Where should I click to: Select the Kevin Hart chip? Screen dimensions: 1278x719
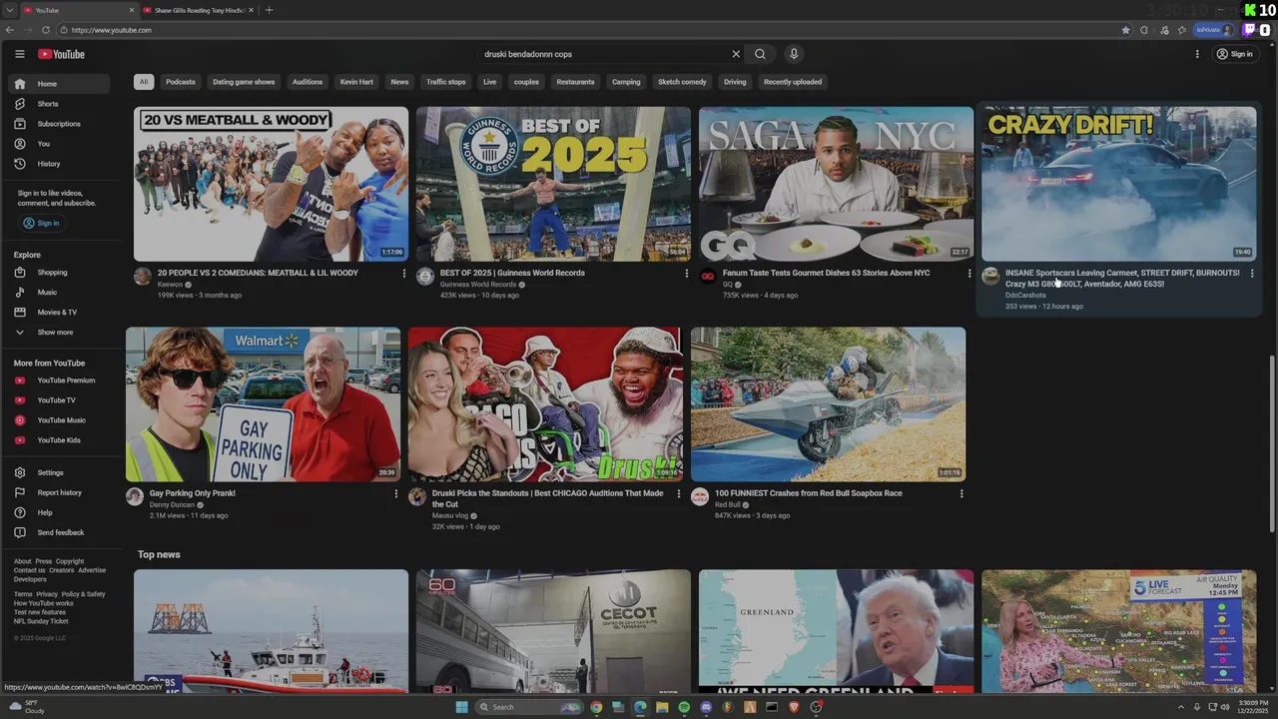click(356, 82)
